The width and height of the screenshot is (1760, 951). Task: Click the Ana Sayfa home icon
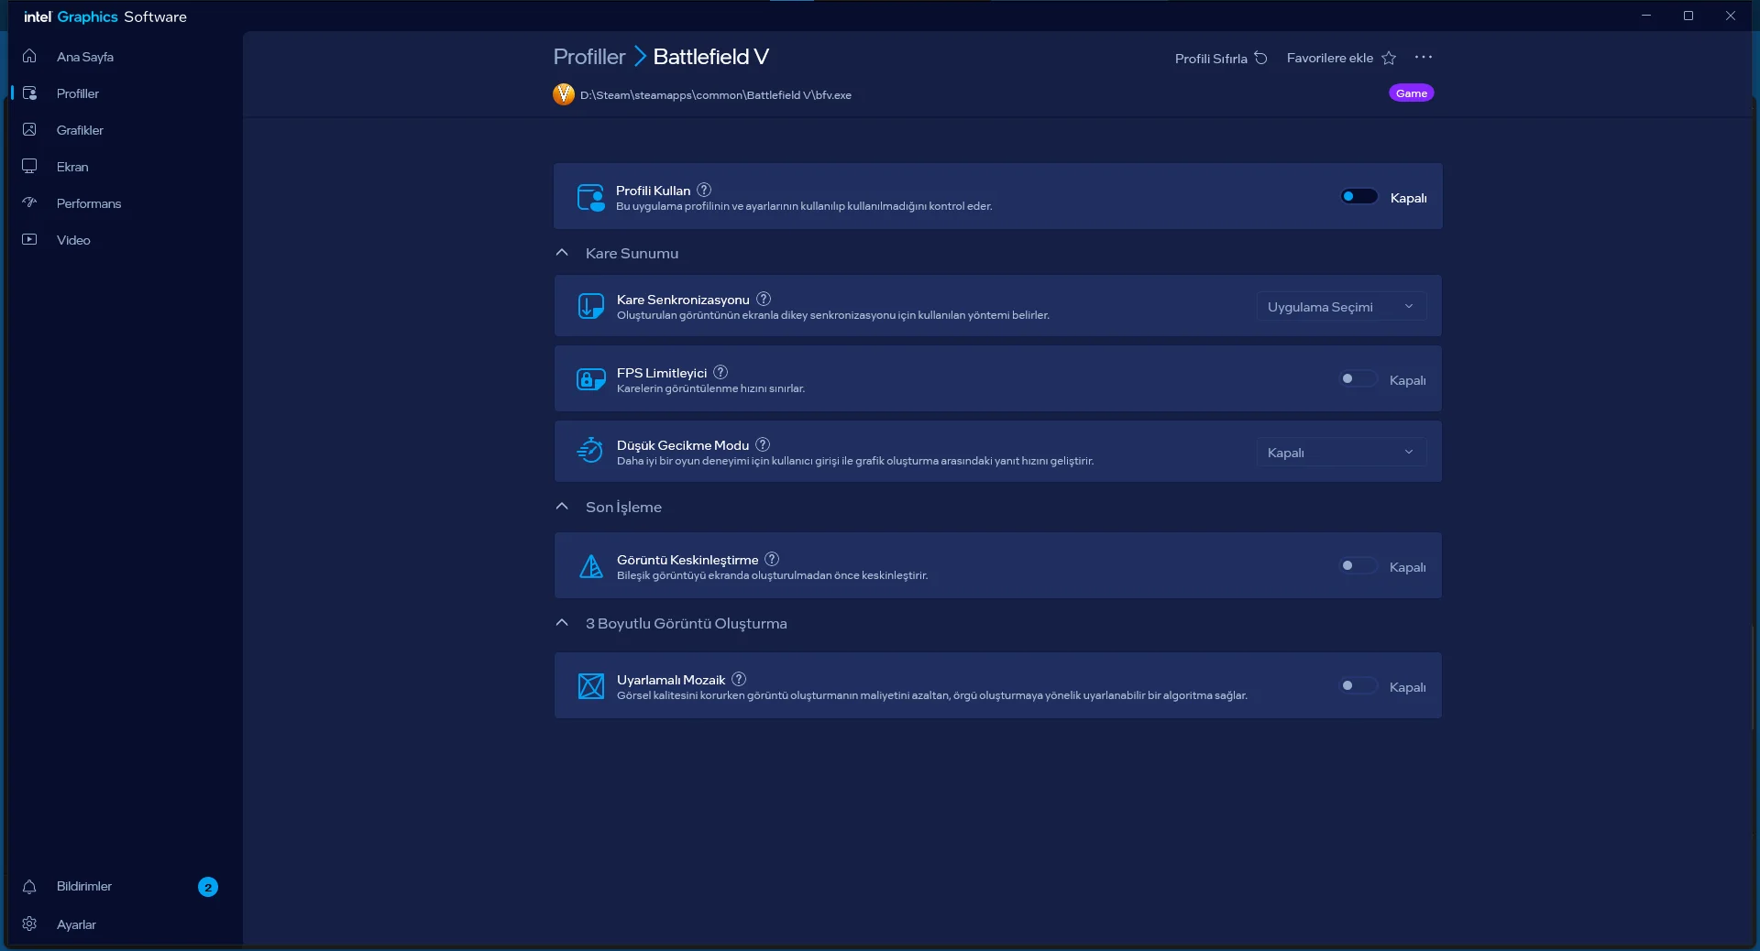(x=29, y=56)
